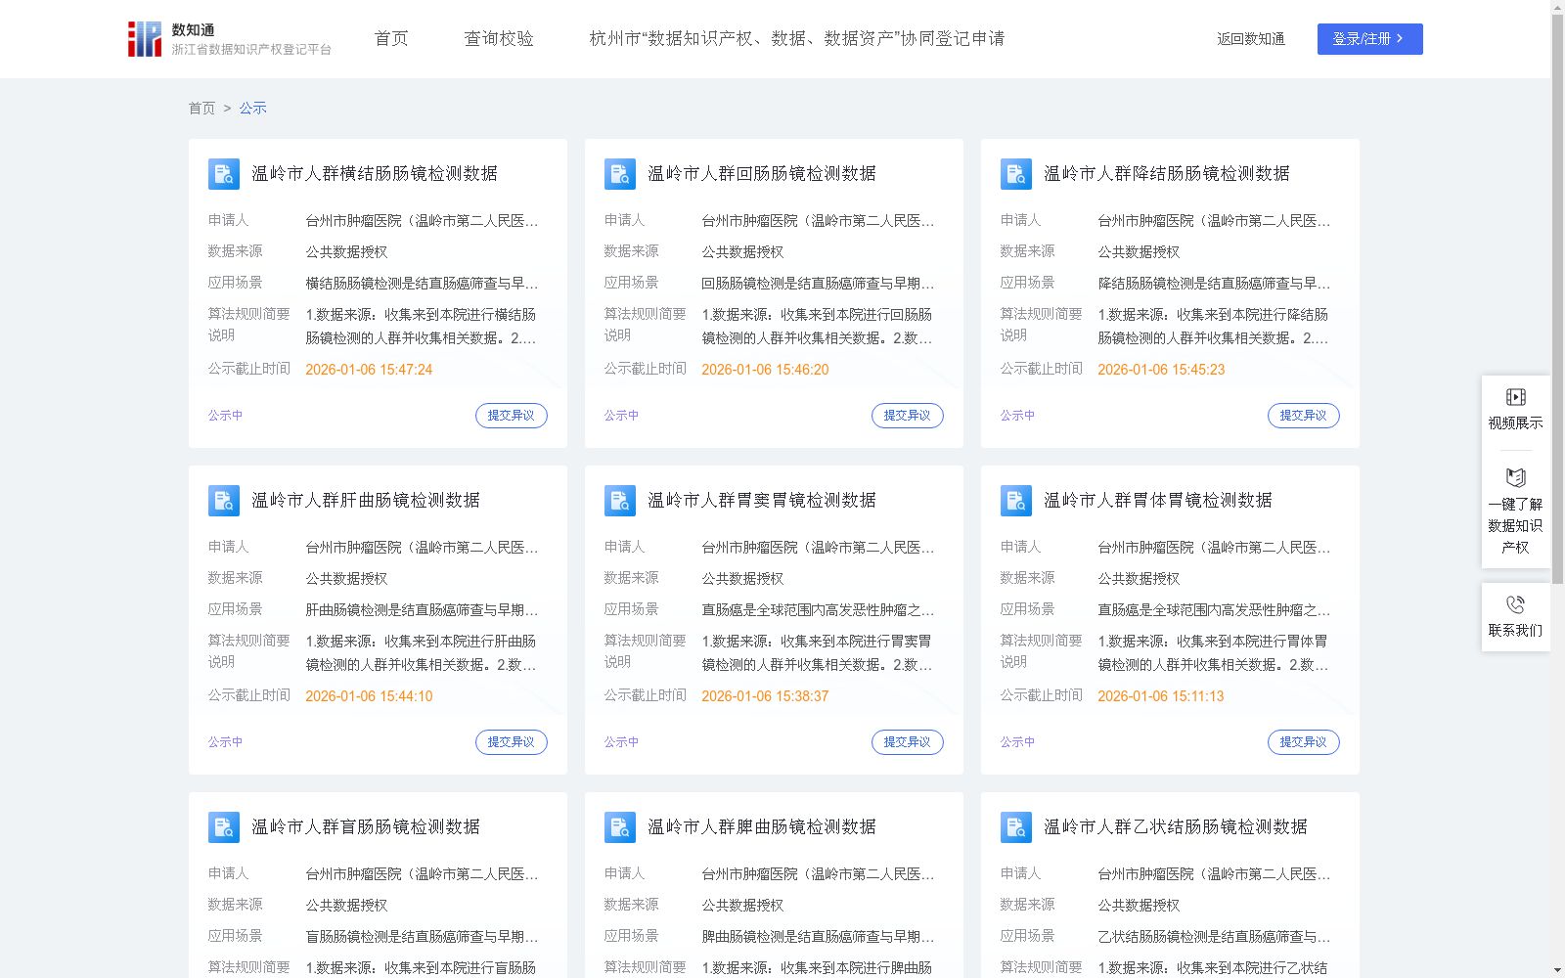This screenshot has height=978, width=1565.
Task: Go back via 首页 breadcrumb
Action: pyautogui.click(x=201, y=109)
